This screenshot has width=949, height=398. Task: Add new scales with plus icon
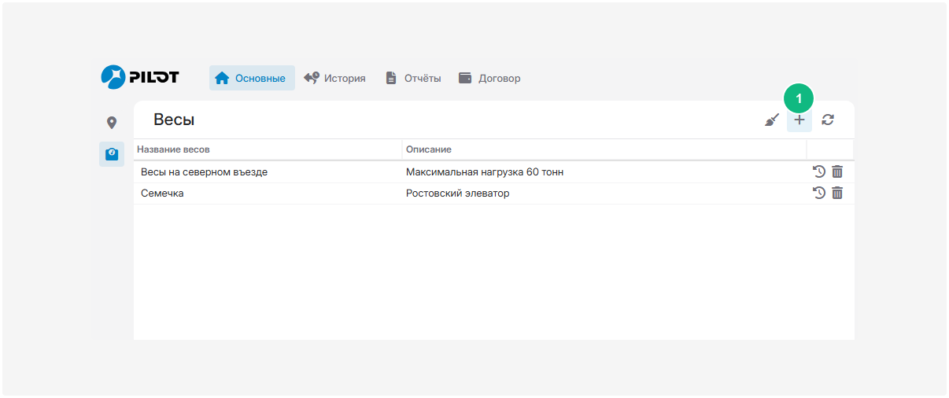pyautogui.click(x=799, y=120)
